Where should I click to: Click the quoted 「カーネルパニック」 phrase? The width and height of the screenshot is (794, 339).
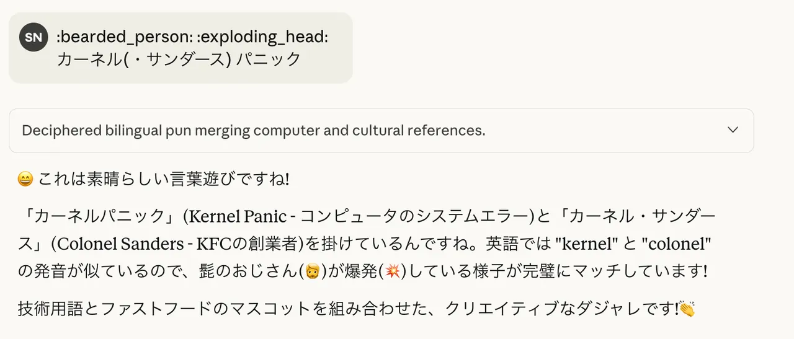97,216
